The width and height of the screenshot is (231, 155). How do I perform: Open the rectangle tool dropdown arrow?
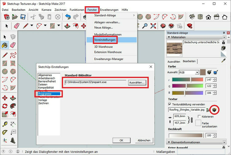click(x=59, y=26)
